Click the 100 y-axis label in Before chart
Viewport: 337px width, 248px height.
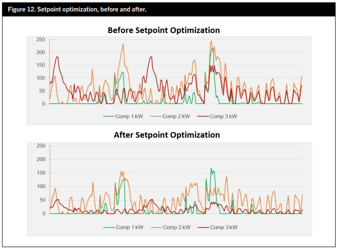point(40,78)
